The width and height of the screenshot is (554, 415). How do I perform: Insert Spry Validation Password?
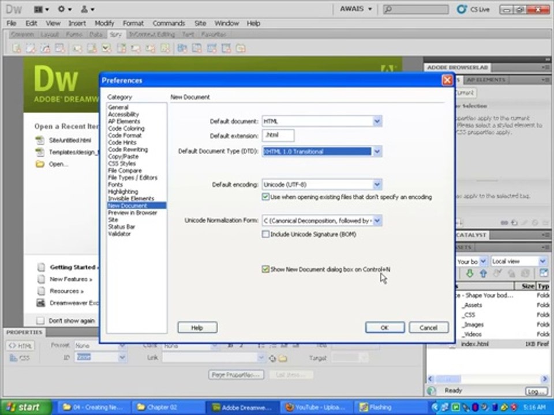coord(136,48)
